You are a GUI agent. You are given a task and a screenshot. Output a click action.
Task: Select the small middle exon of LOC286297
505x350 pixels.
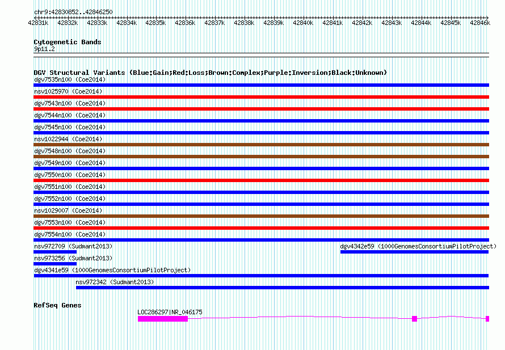coord(415,319)
